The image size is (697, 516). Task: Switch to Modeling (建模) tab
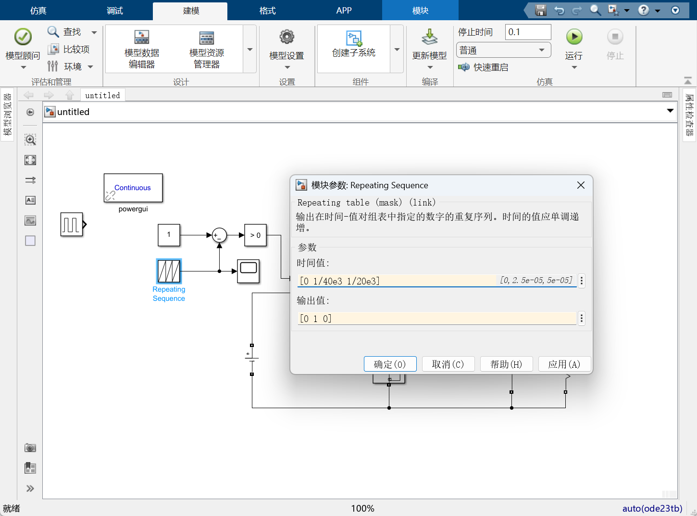(191, 11)
